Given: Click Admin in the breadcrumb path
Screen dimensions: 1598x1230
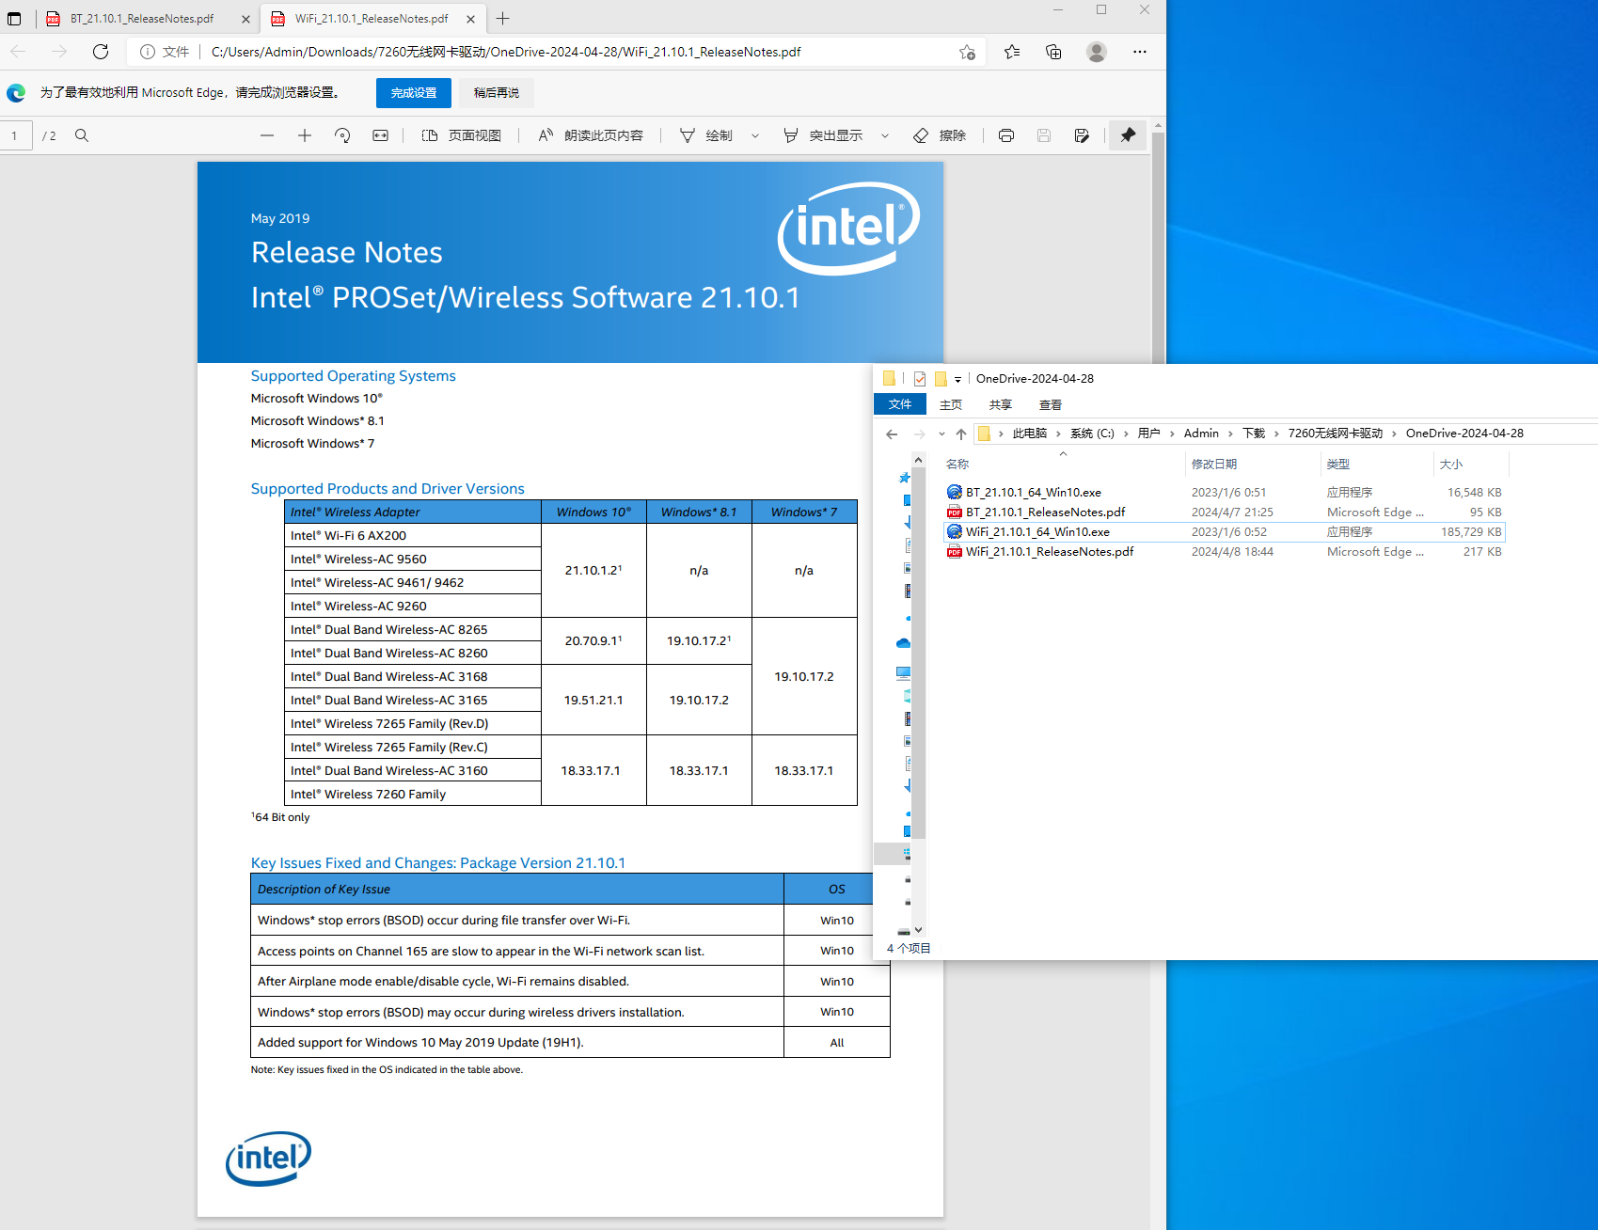Looking at the screenshot, I should [x=1201, y=434].
